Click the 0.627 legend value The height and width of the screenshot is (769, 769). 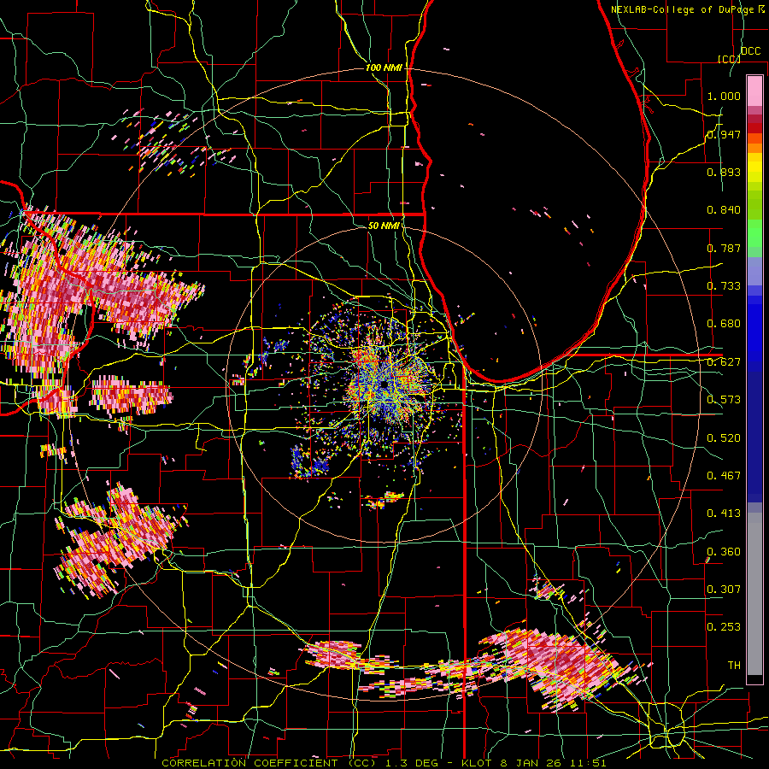click(x=724, y=362)
